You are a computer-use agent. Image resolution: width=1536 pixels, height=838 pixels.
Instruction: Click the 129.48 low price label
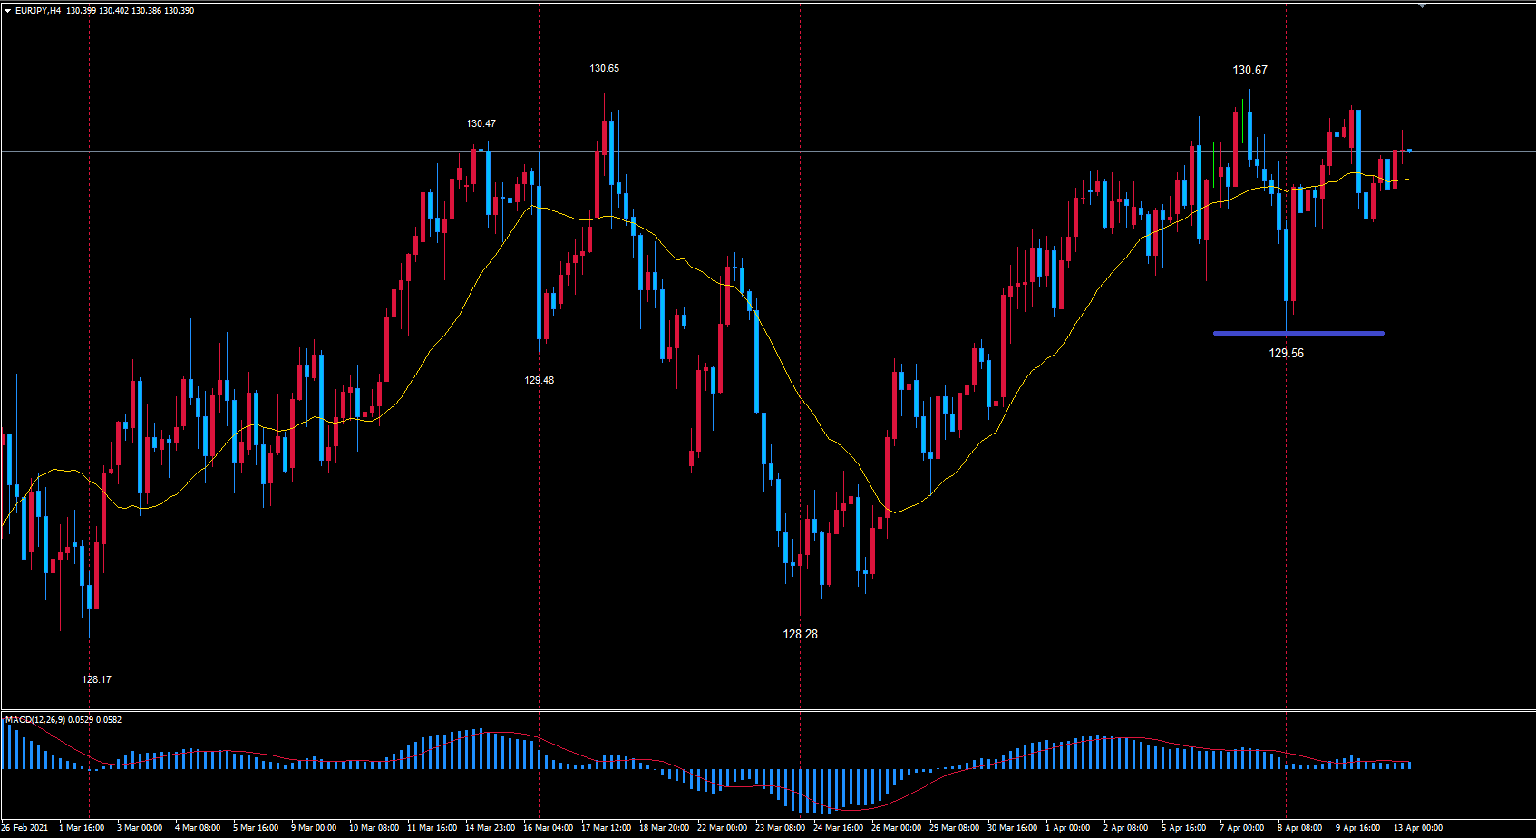539,380
